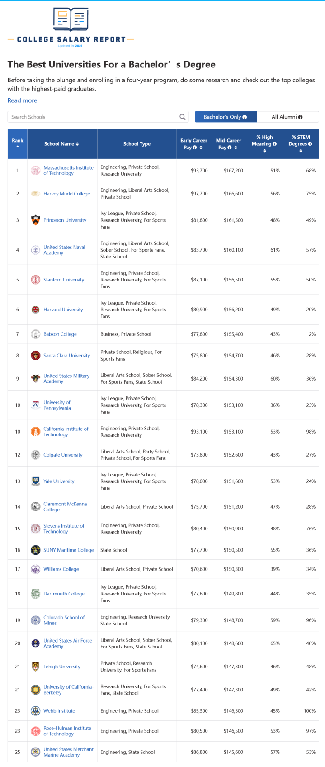The width and height of the screenshot is (325, 767).
Task: Open Harvey Mudd College link
Action: point(67,194)
